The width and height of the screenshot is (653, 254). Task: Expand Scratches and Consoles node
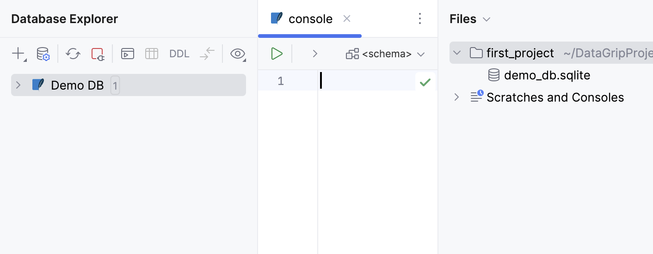point(457,97)
